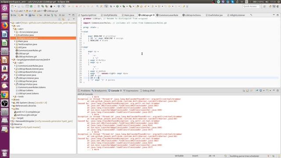The height and width of the screenshot is (158, 281).
Task: Click the New file toolbar icon
Action: (12, 6)
